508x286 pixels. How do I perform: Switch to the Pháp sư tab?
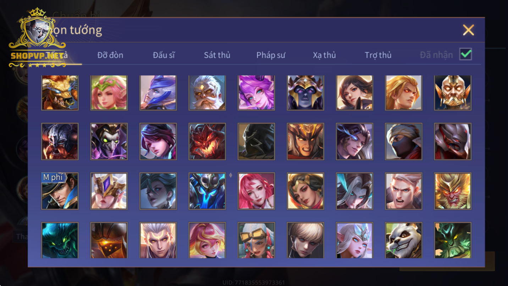[x=271, y=55]
